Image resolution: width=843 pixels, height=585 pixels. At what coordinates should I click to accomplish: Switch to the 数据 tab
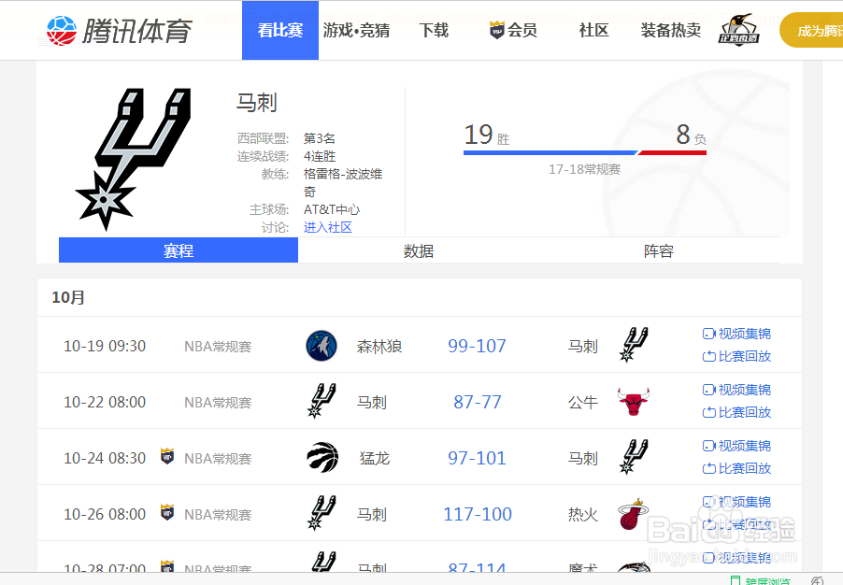pyautogui.click(x=417, y=250)
